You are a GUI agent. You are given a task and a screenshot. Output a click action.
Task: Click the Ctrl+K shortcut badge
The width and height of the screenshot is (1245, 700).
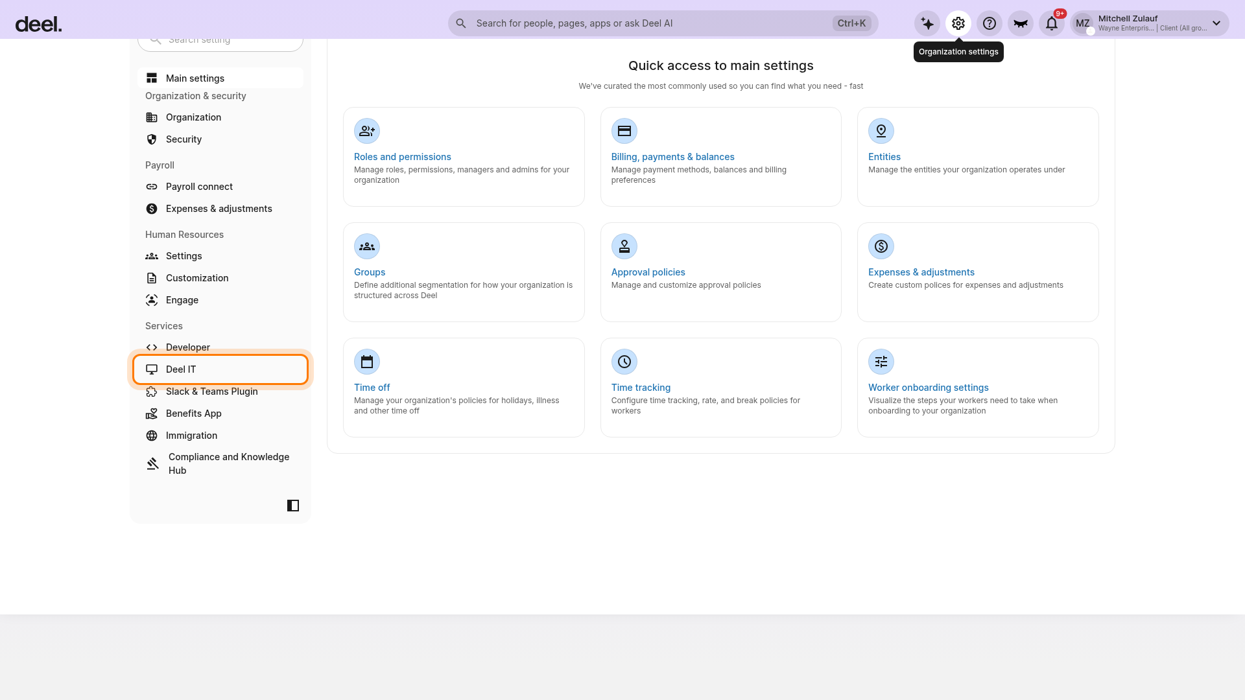tap(851, 23)
